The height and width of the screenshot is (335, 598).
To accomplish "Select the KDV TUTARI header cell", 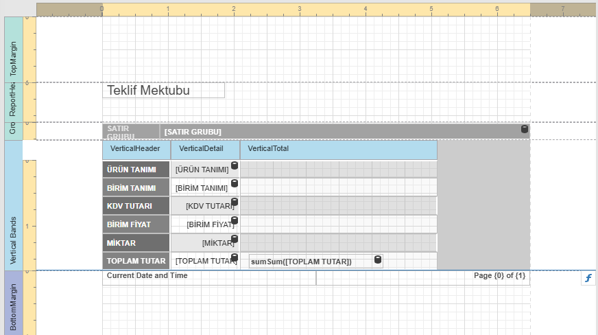I will (x=136, y=206).
